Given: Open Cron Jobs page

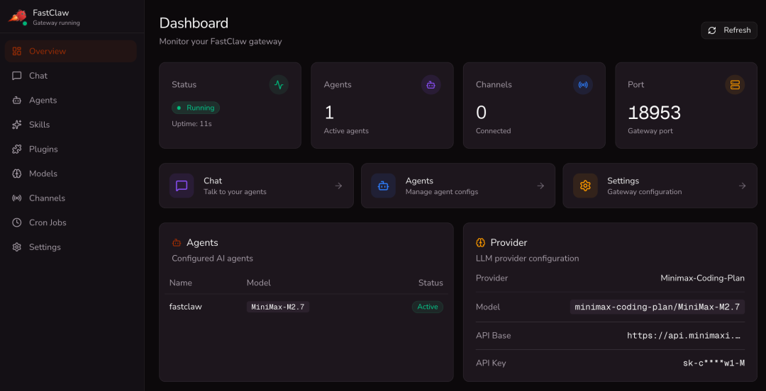Looking at the screenshot, I should tap(48, 222).
